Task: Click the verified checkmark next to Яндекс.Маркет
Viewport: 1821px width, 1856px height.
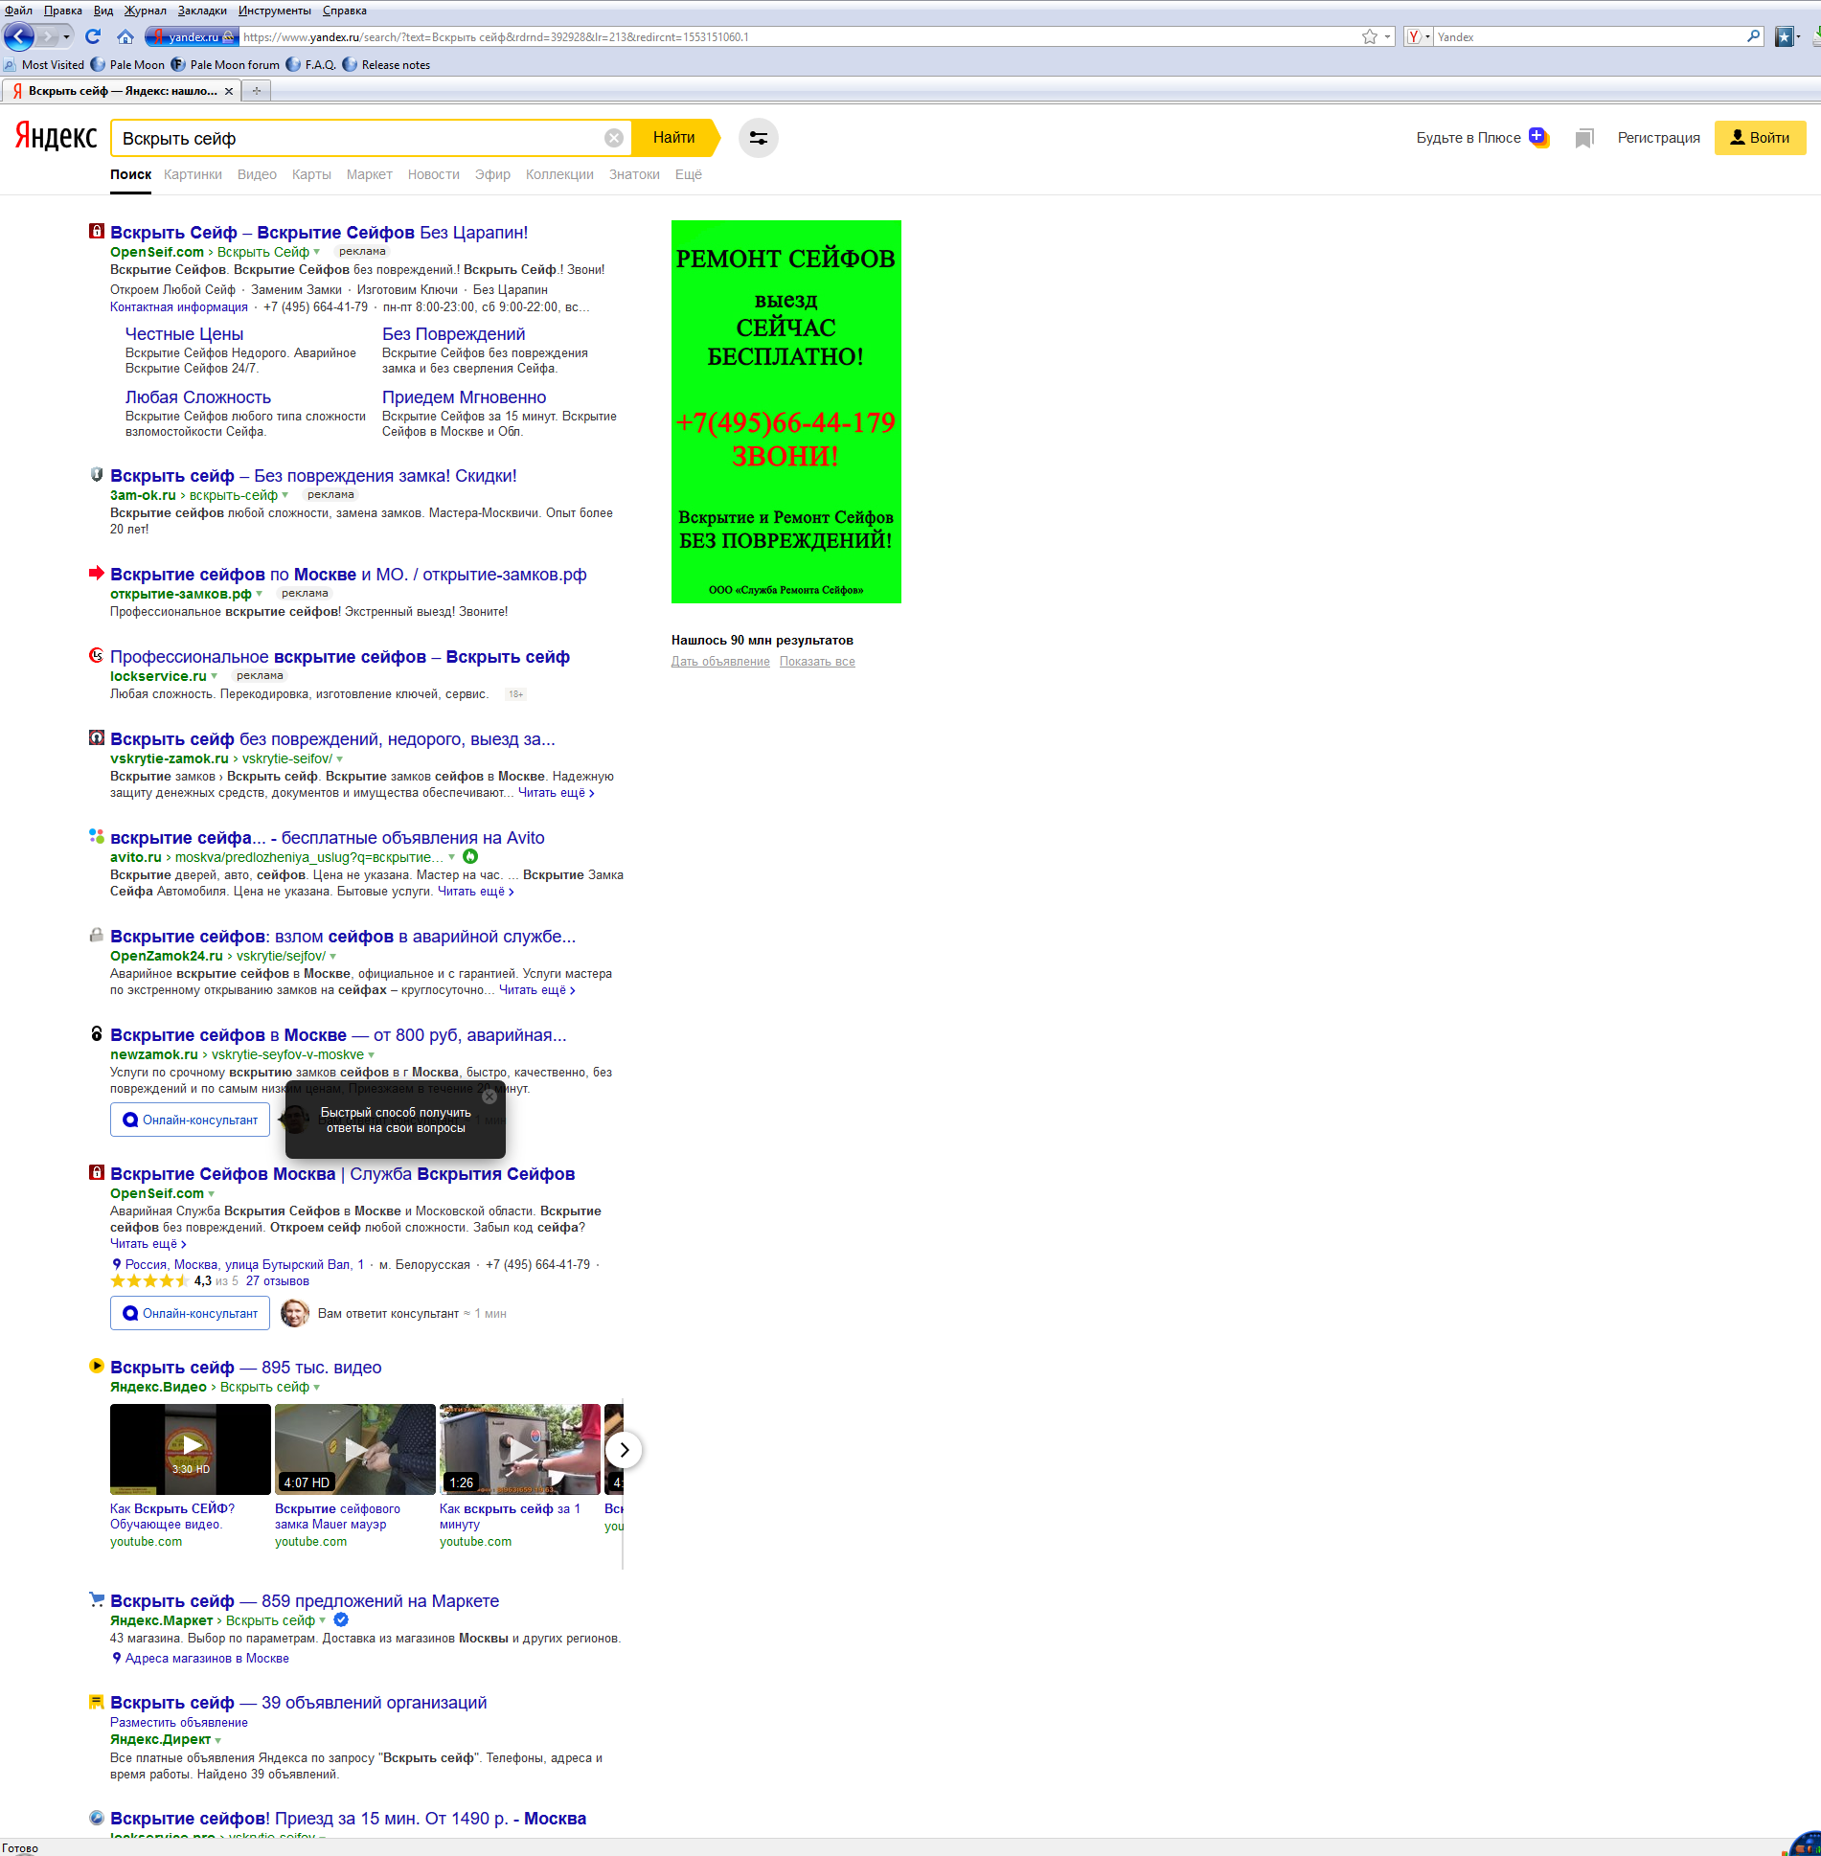Action: click(341, 1620)
